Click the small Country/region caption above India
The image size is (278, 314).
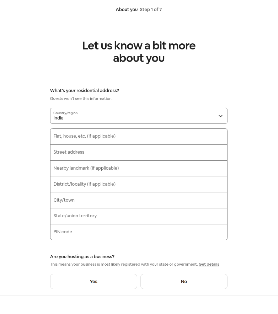tap(65, 113)
